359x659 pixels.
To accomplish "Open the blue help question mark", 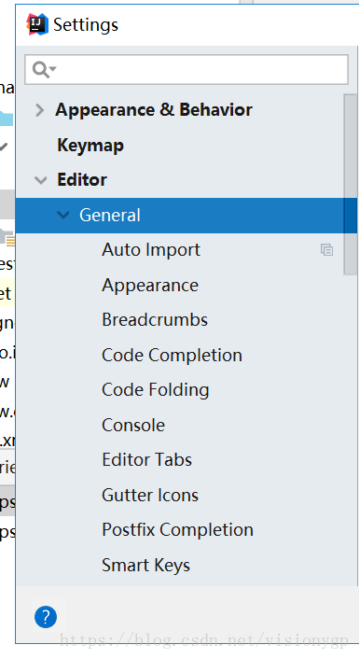I will (x=46, y=617).
